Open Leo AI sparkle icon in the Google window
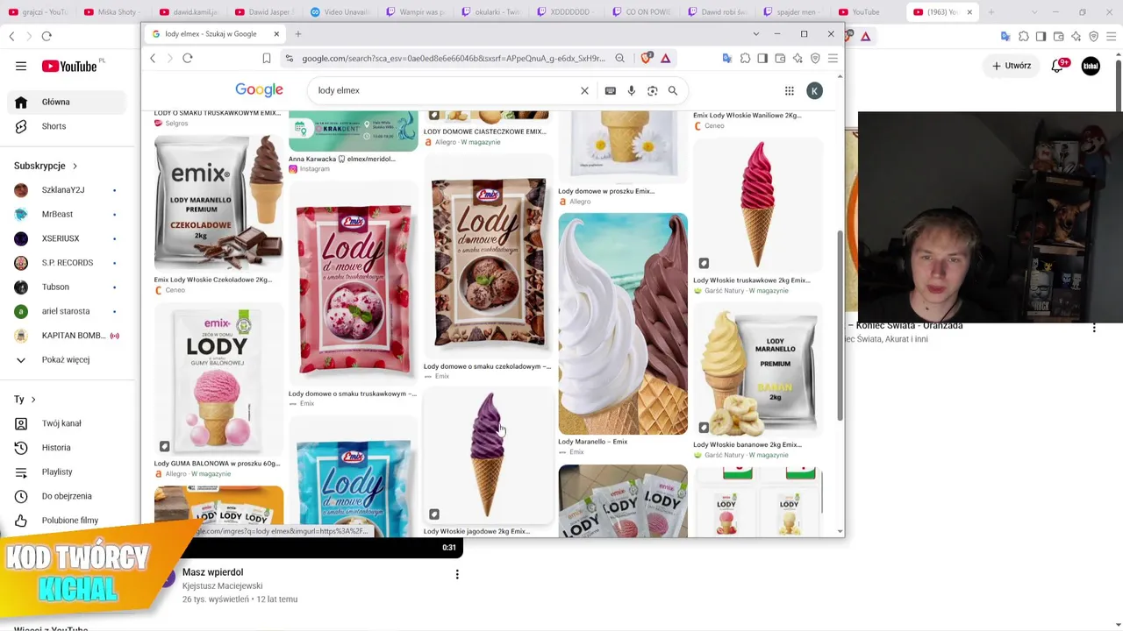 pyautogui.click(x=798, y=58)
